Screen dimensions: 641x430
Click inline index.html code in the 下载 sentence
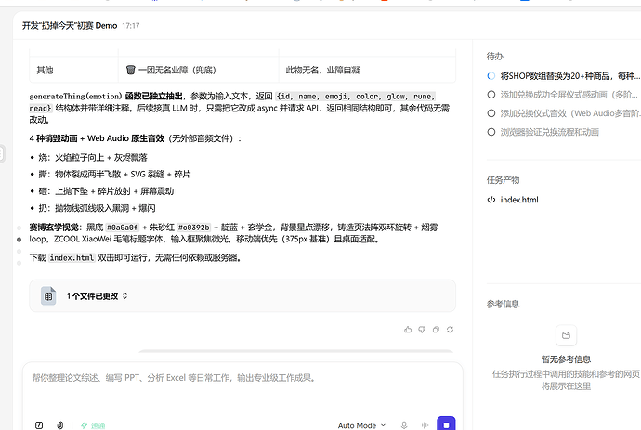coord(72,258)
